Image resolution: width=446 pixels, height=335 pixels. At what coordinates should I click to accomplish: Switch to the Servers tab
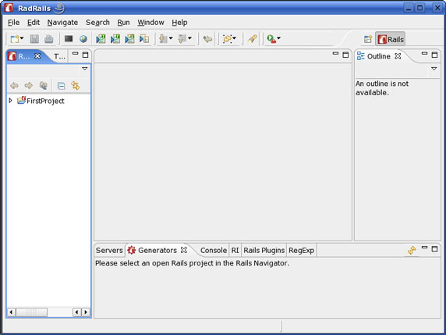[109, 250]
